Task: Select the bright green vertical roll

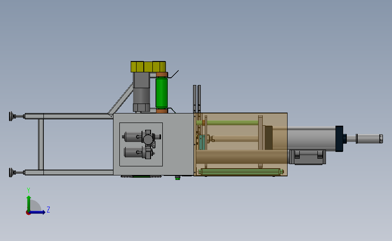Action: [x=162, y=93]
